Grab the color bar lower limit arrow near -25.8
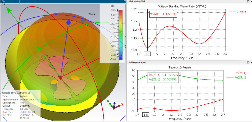The height and width of the screenshot is (122, 252). [118, 55]
